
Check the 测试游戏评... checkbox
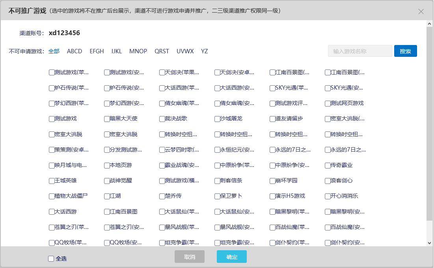point(273,104)
